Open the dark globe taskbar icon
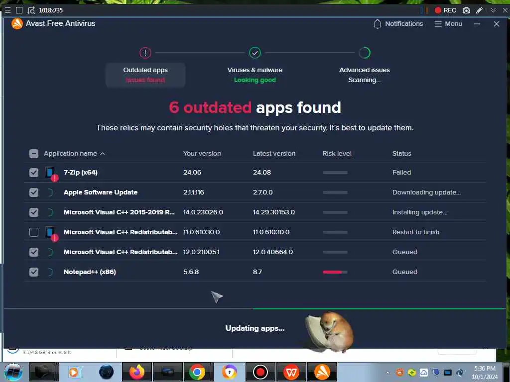 coord(107,372)
